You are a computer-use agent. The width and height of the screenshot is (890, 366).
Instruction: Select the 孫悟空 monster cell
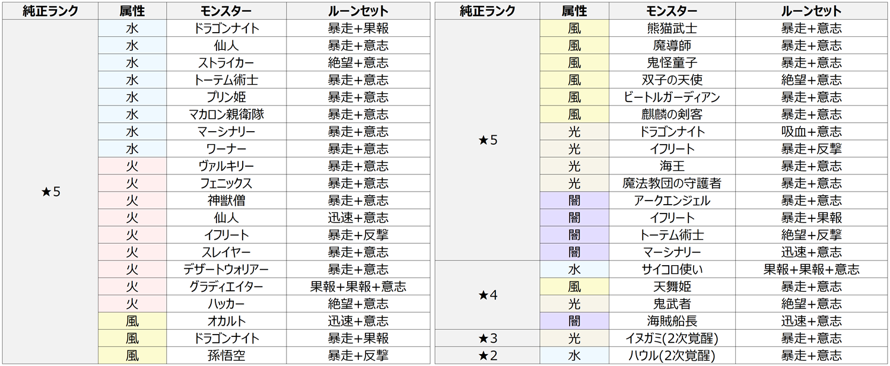[227, 355]
